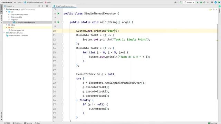The image size is (221, 124).
Task: Open Project panel settings gear
Action: coord(47,6)
